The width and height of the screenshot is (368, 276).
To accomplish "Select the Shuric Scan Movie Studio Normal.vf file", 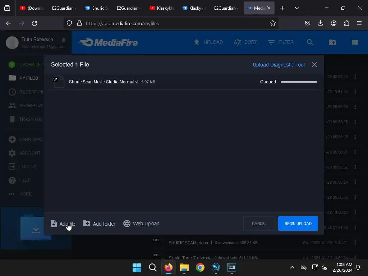I will point(184,82).
